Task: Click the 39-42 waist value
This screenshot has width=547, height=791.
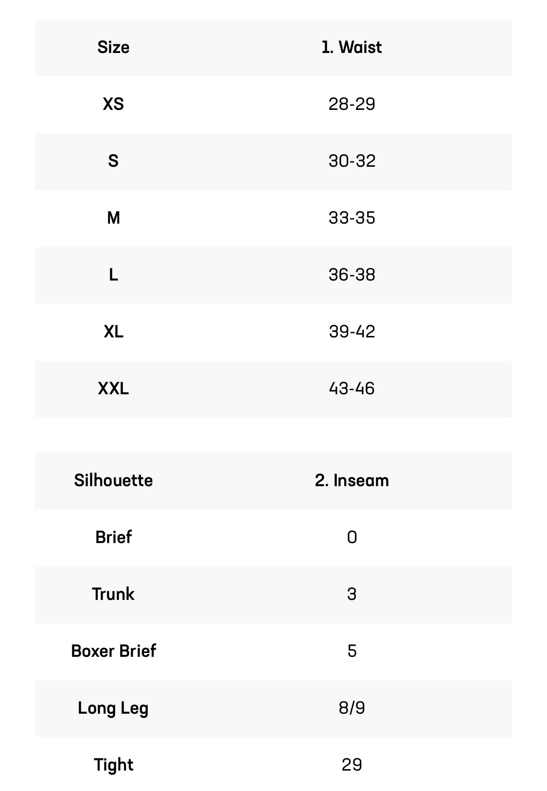Action: click(352, 332)
